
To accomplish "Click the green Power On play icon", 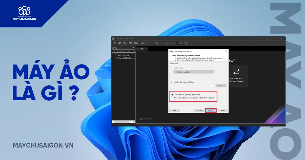I will [148, 43].
